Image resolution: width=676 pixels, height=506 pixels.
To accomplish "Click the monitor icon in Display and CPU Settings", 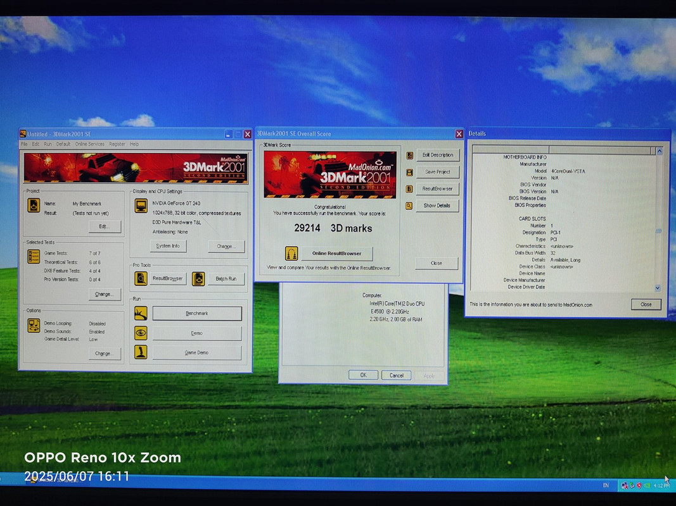I will pyautogui.click(x=141, y=206).
